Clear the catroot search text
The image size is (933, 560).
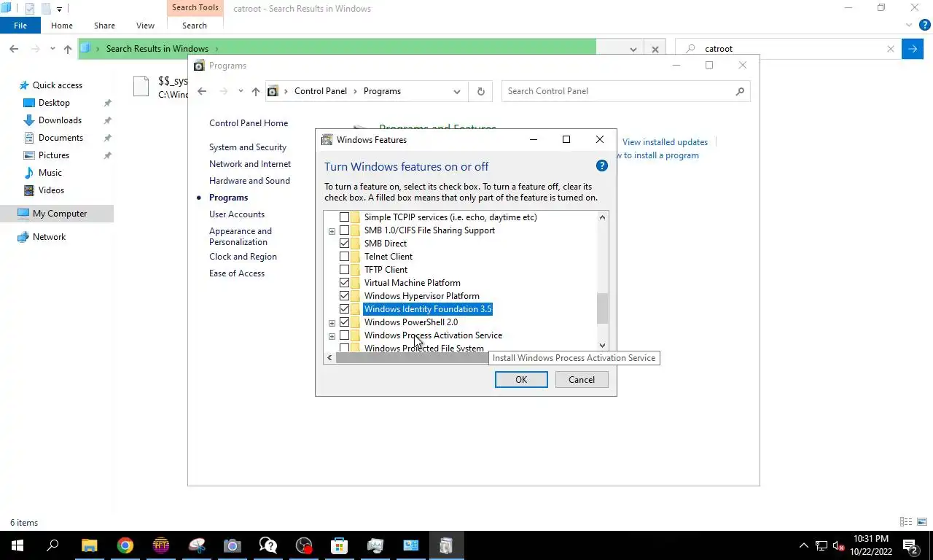(x=890, y=49)
